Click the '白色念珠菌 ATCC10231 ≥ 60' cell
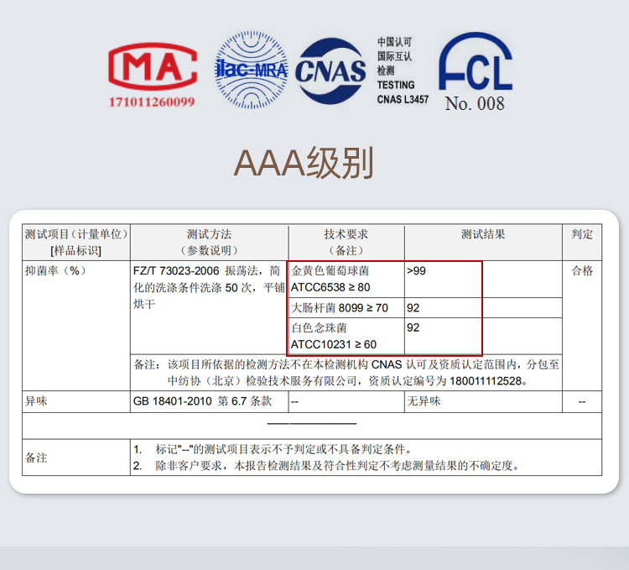629x570 pixels. (x=334, y=336)
